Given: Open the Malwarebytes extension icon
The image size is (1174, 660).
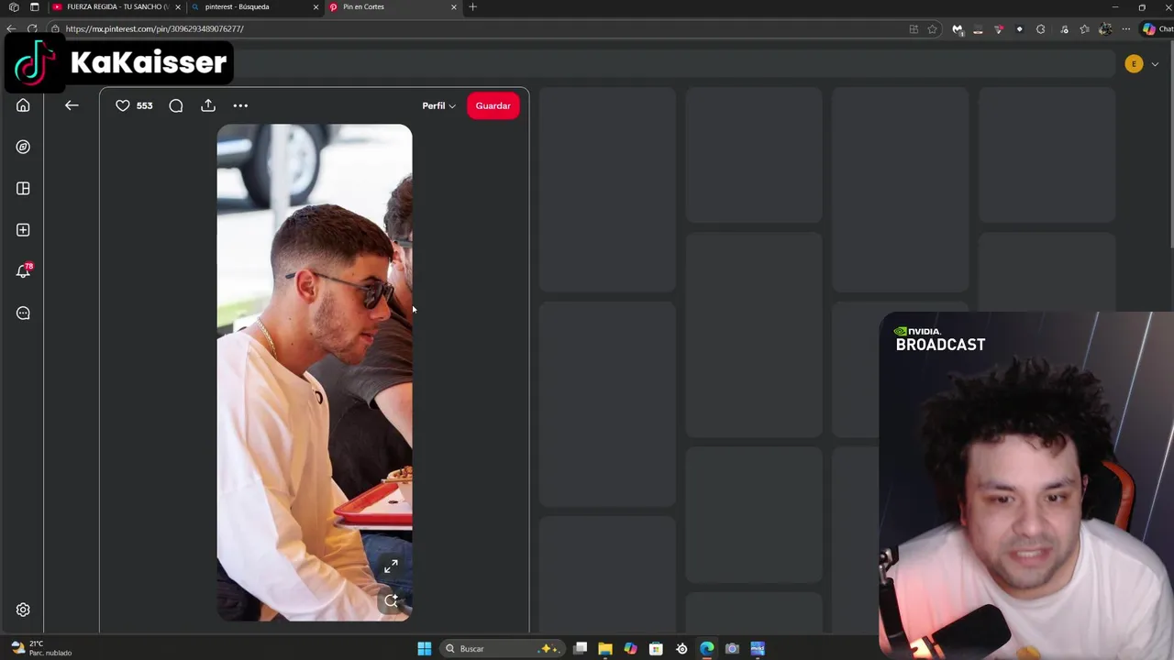Looking at the screenshot, I should (958, 28).
